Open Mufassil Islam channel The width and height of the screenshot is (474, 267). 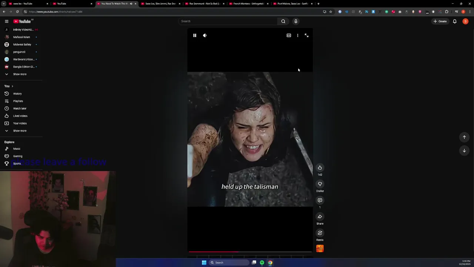pyautogui.click(x=21, y=37)
